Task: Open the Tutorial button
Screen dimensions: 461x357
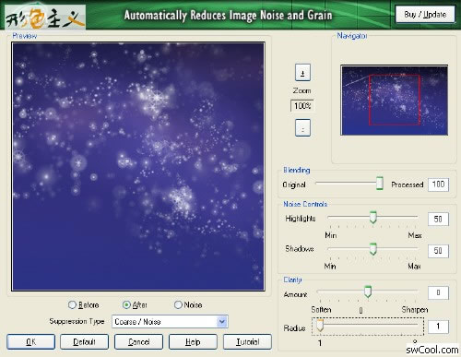Action: coord(248,342)
